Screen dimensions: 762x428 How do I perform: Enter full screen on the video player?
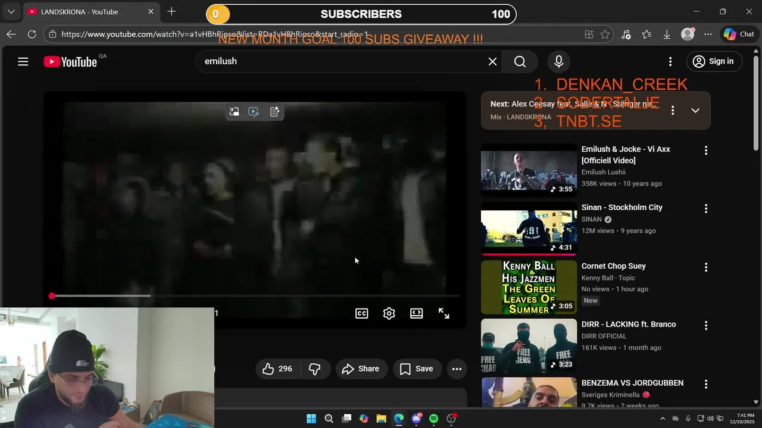[444, 313]
